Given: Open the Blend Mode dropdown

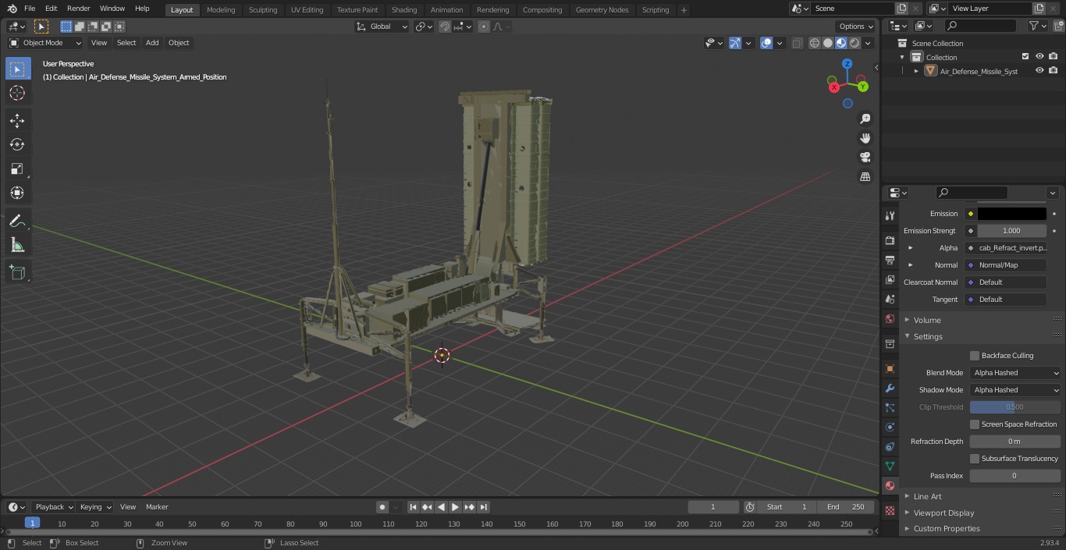Looking at the screenshot, I should pyautogui.click(x=1015, y=373).
